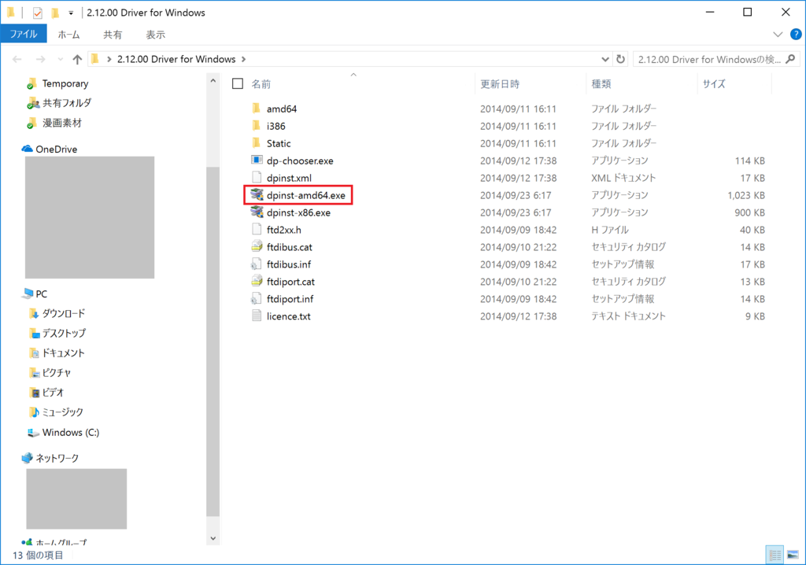Select the file name licence.txt
Screen dimensions: 806x565
(288, 316)
